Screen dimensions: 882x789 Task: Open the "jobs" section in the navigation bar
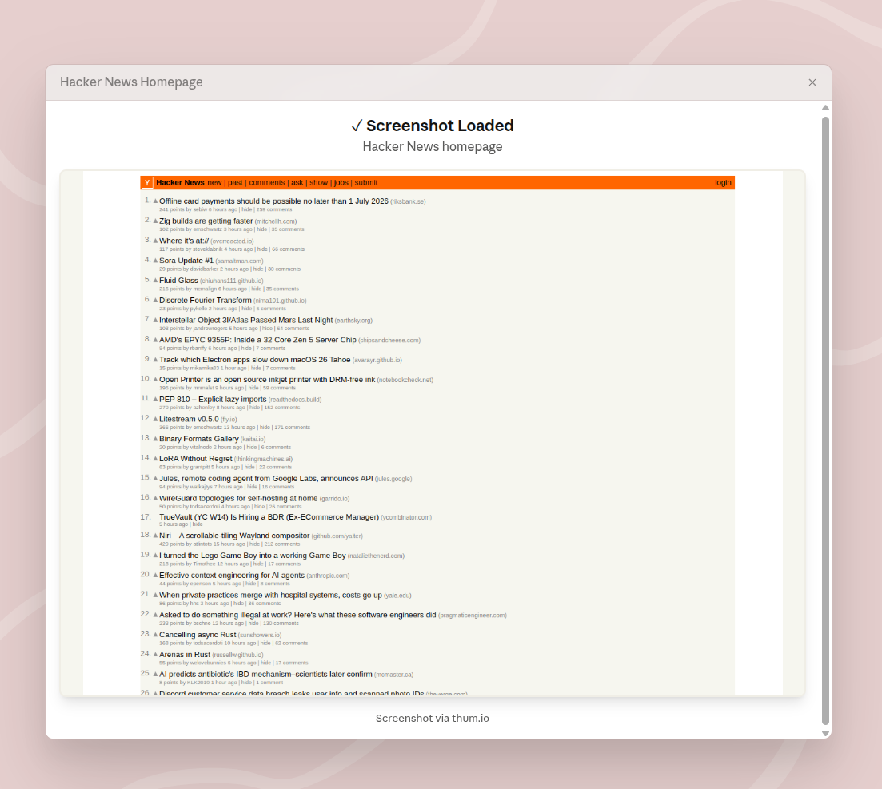341,182
